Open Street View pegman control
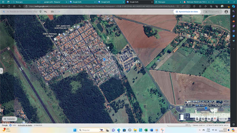The image size is (237, 133). click(197, 119)
